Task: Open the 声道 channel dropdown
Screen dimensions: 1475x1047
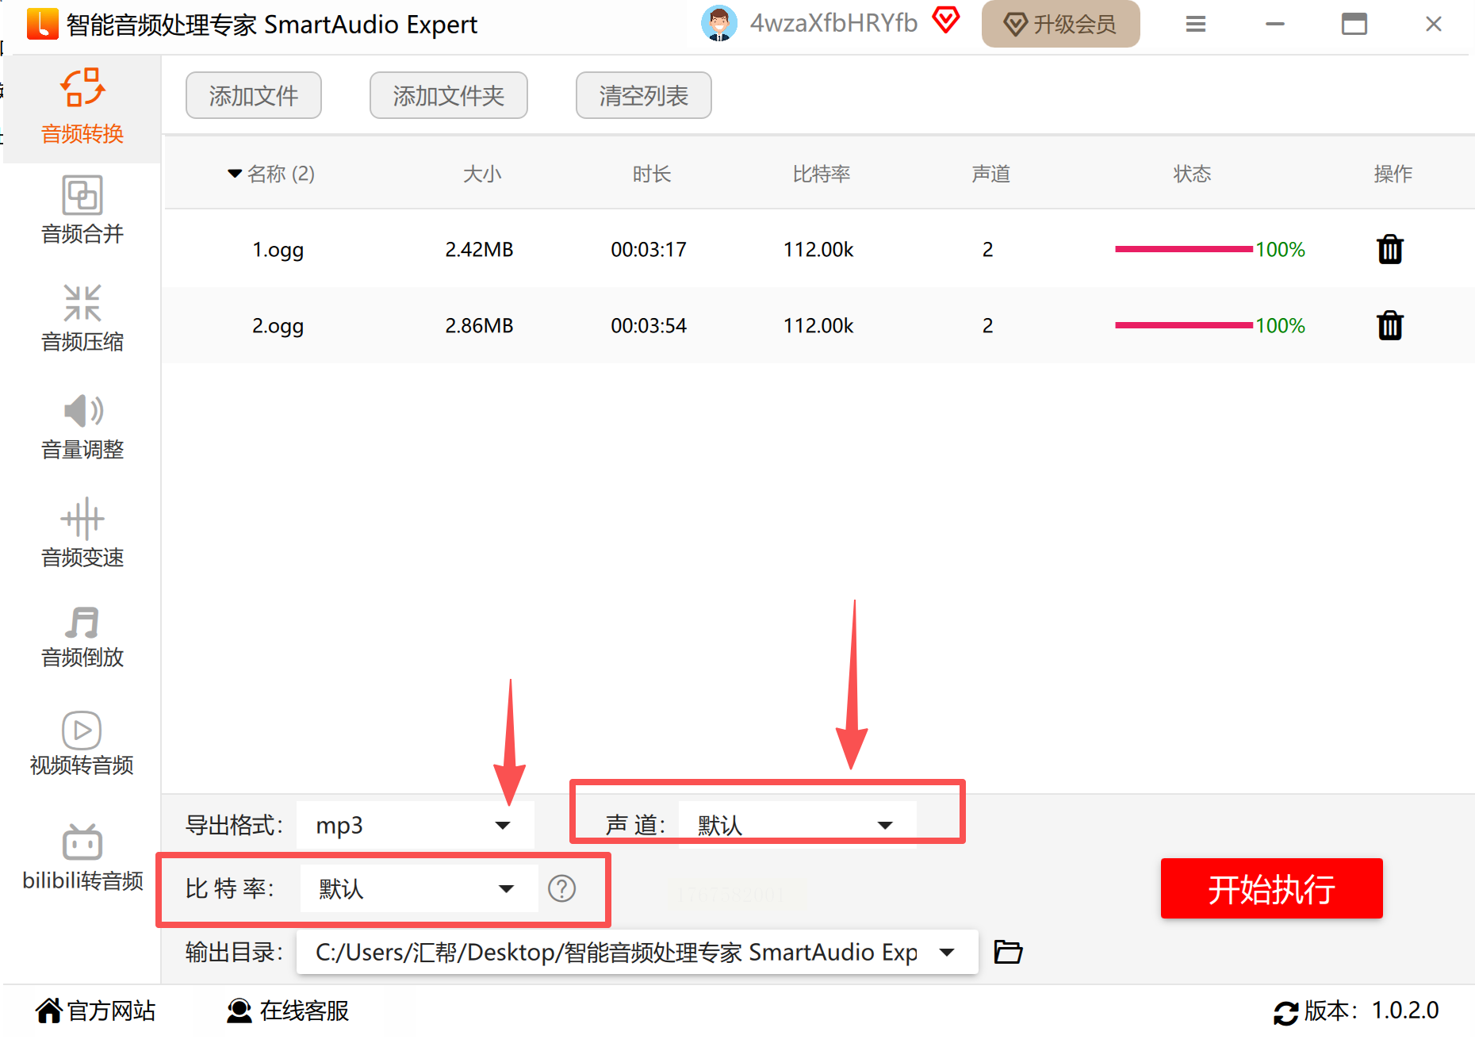Action: pyautogui.click(x=797, y=825)
